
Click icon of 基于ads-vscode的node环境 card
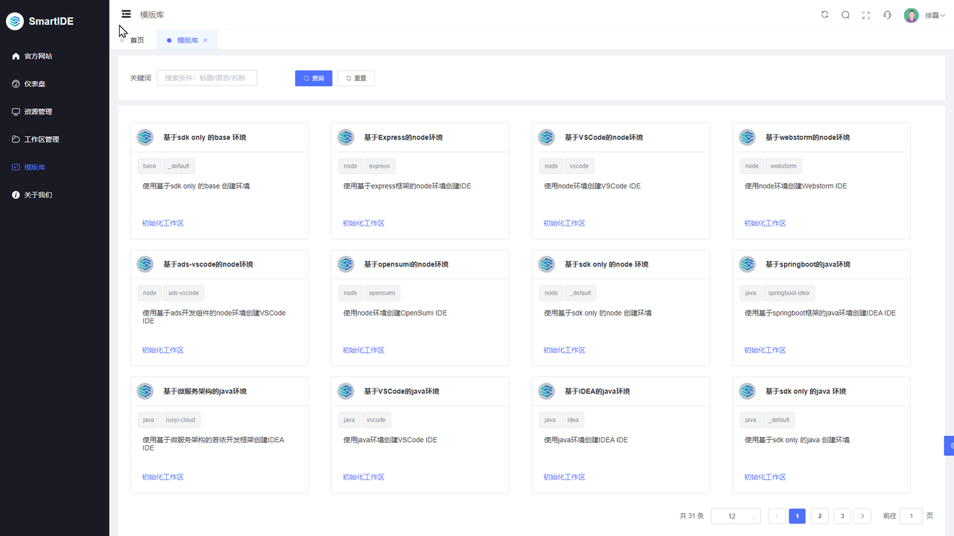point(145,264)
